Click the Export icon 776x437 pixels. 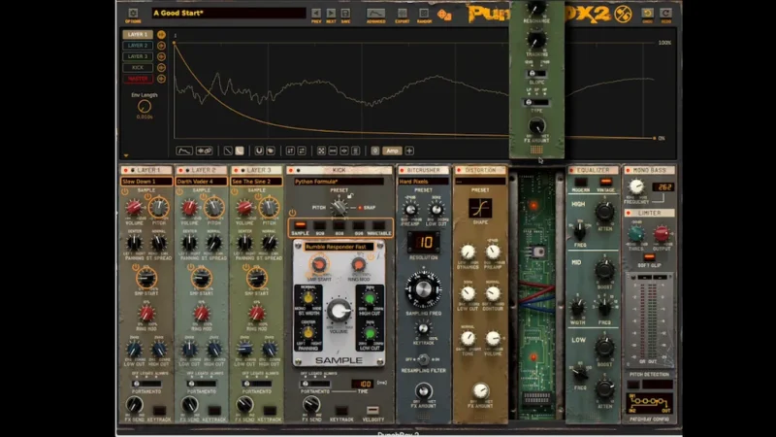pos(403,14)
